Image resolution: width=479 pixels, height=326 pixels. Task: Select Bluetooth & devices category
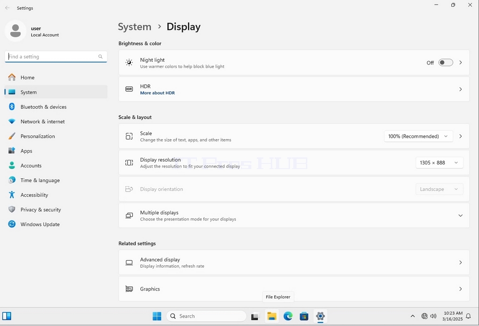tap(56, 107)
